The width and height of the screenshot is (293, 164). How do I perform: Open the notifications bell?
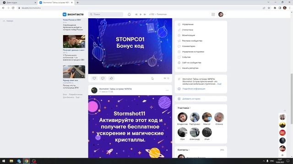129,14
